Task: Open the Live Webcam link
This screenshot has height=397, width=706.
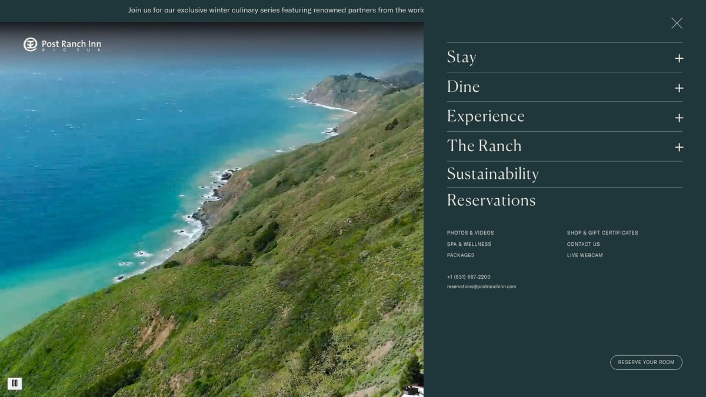Action: [x=585, y=255]
